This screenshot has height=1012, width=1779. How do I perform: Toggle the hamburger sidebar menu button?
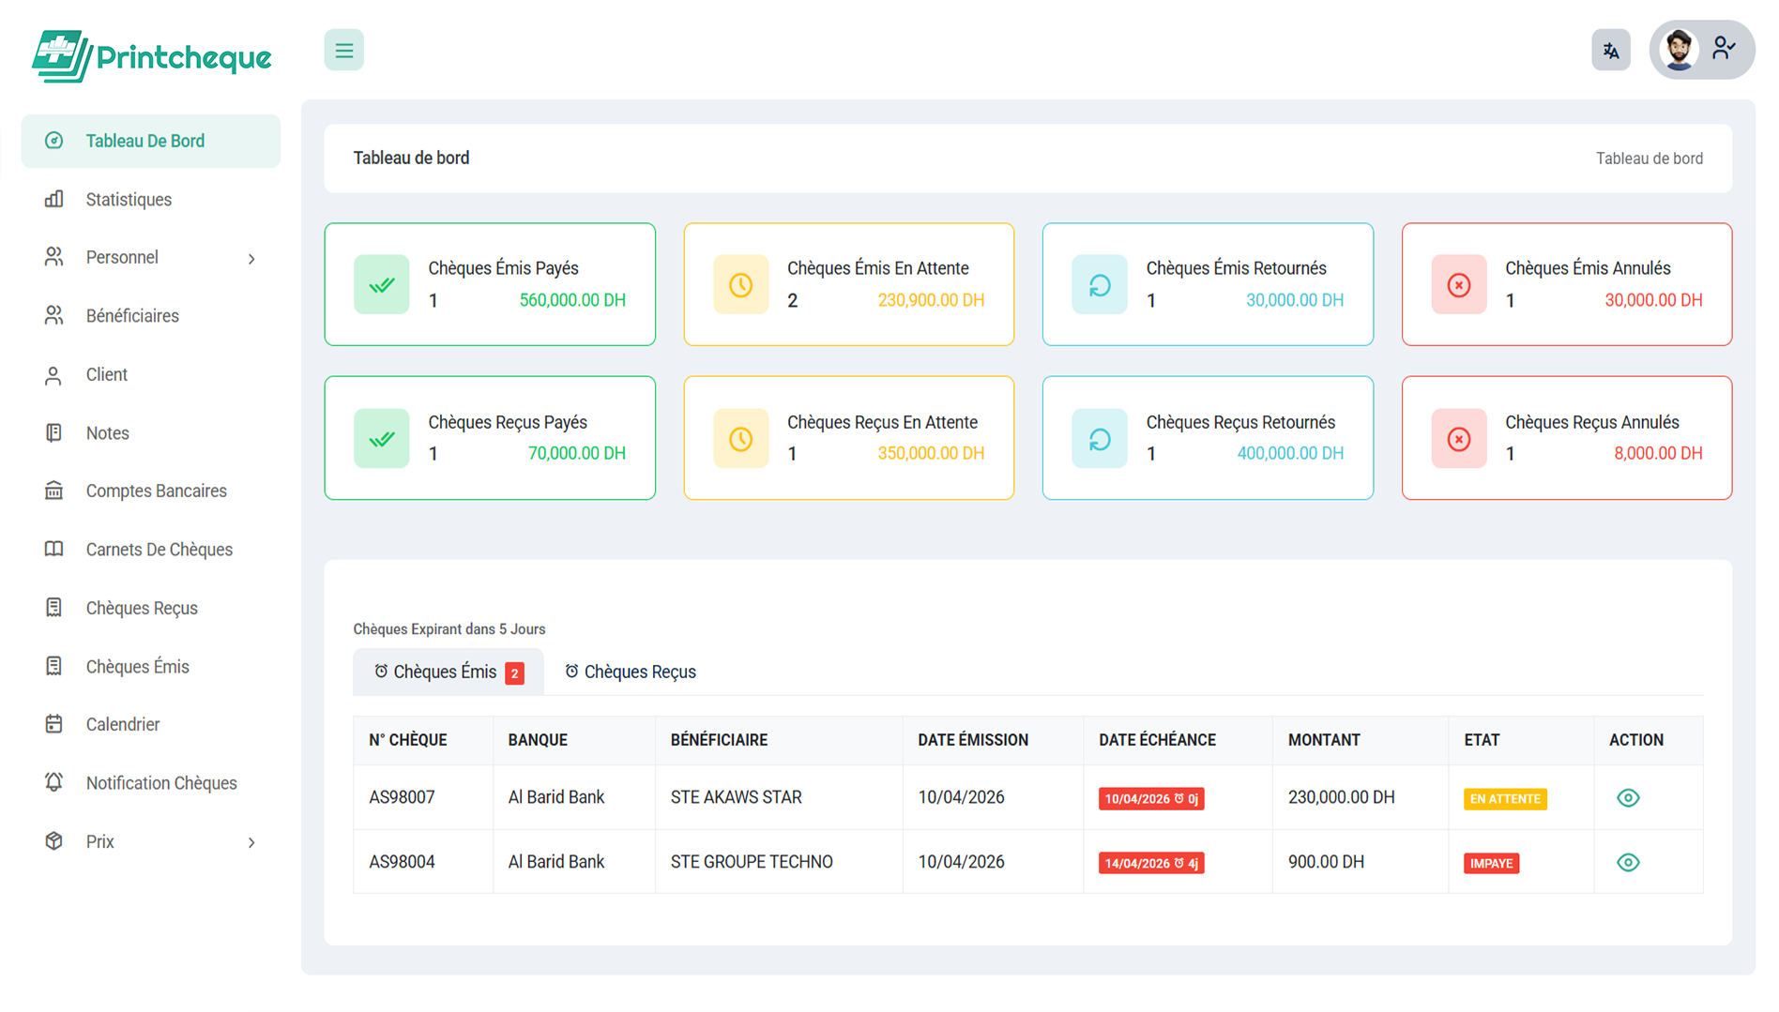(x=343, y=50)
